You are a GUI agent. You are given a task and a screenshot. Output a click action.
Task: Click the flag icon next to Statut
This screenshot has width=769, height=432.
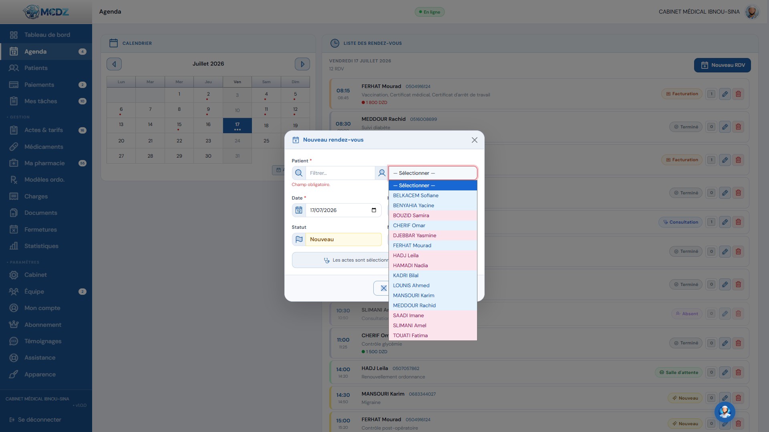[299, 240]
